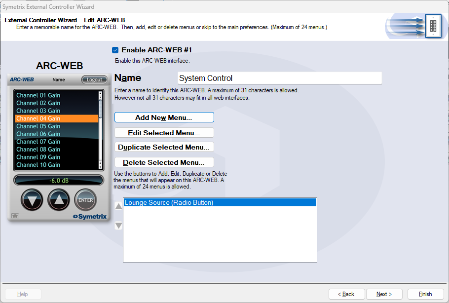Click the wizard controller icon in header
Image resolution: width=449 pixels, height=303 pixels.
[x=432, y=25]
